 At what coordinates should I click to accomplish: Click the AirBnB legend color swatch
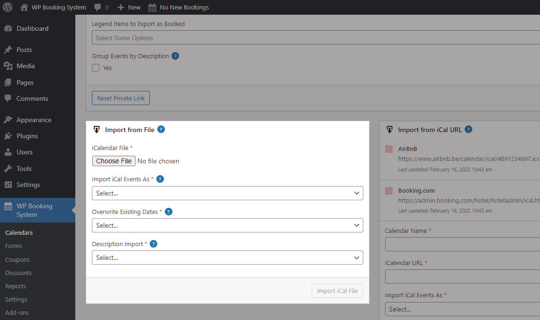point(389,149)
